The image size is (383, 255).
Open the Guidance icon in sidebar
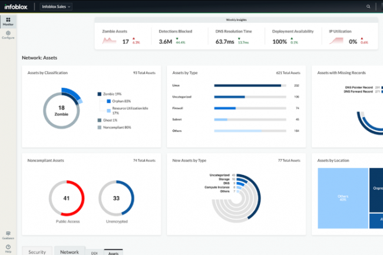pos(8,234)
